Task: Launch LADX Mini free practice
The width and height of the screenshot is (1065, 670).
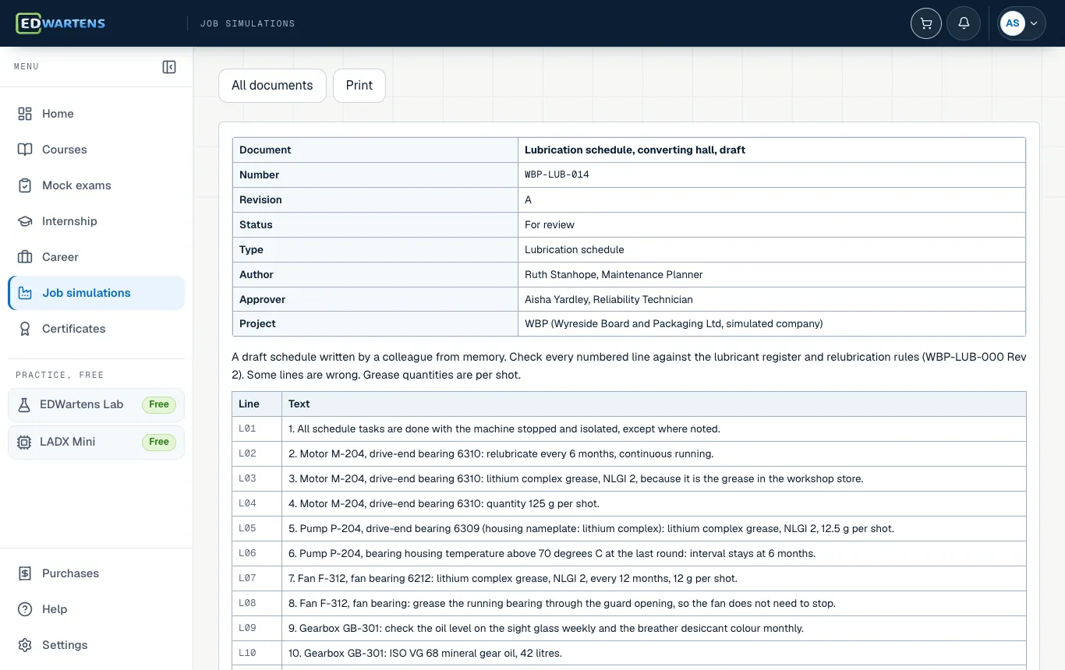Action: [97, 442]
